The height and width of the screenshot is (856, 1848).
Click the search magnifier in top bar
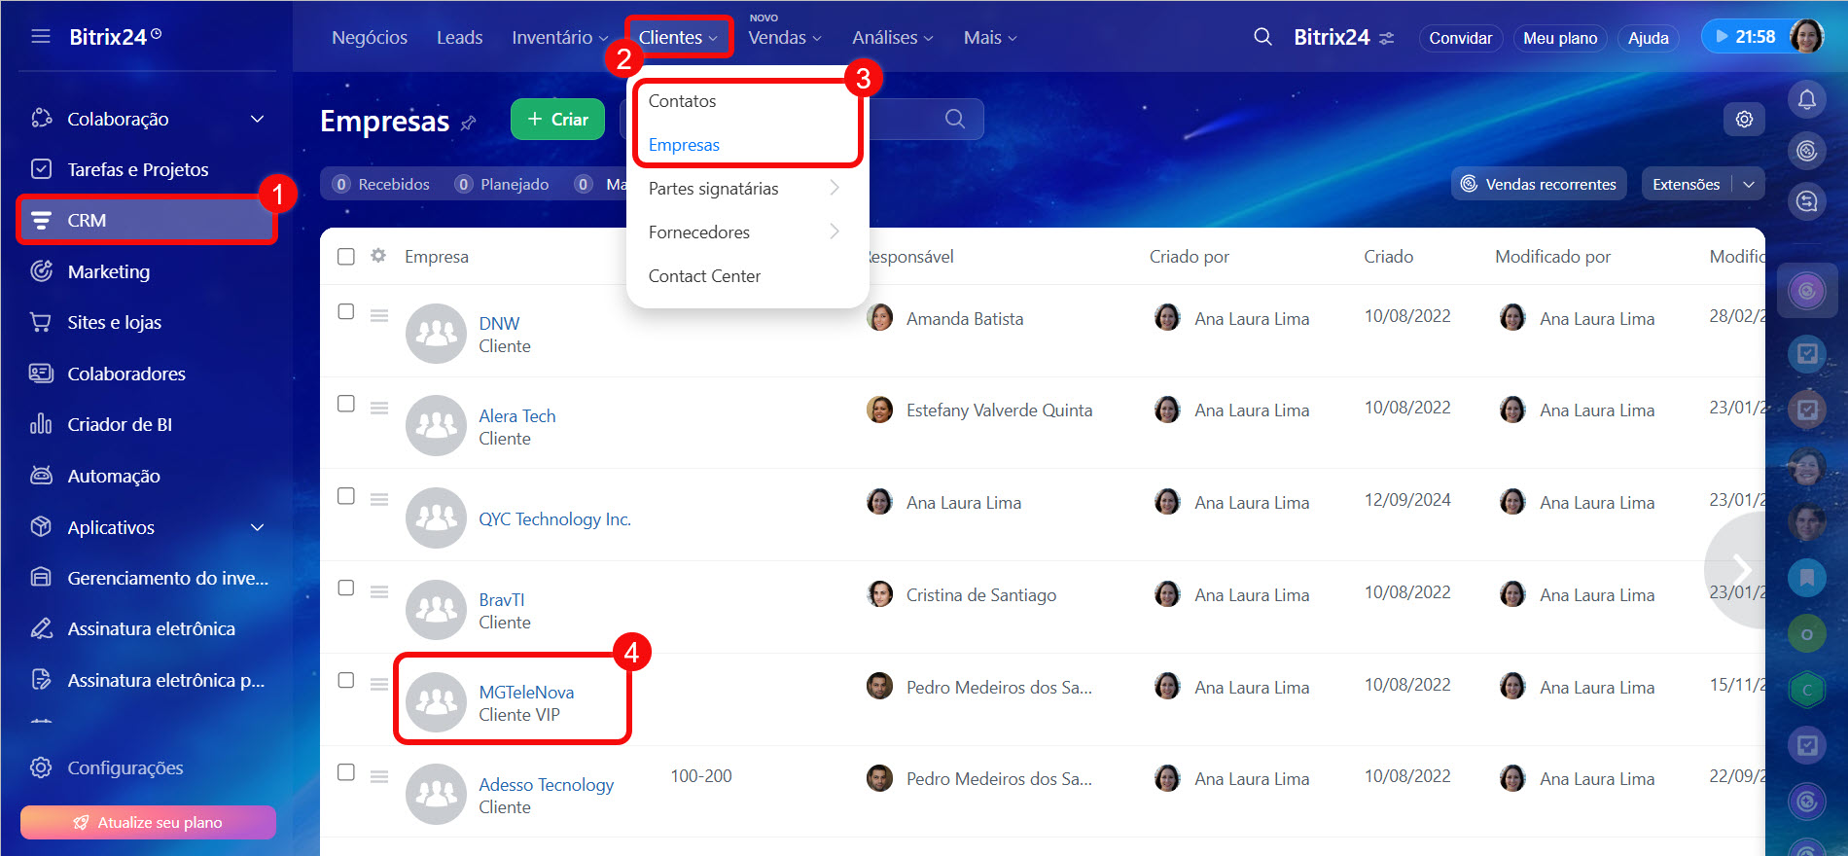pyautogui.click(x=1262, y=37)
